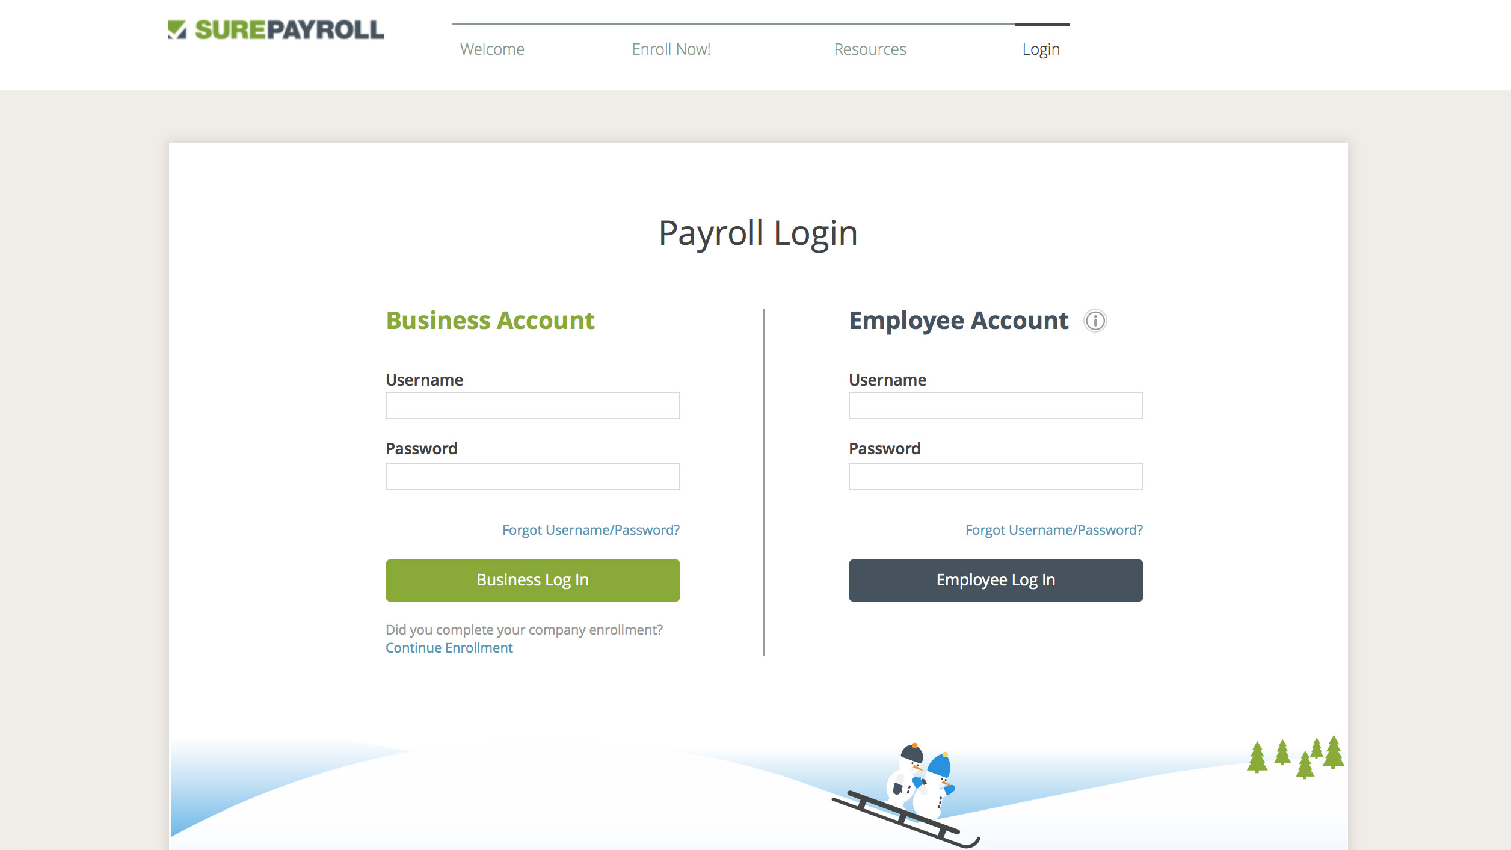This screenshot has height=850, width=1511.
Task: Click the Enroll Now tab
Action: (x=671, y=48)
